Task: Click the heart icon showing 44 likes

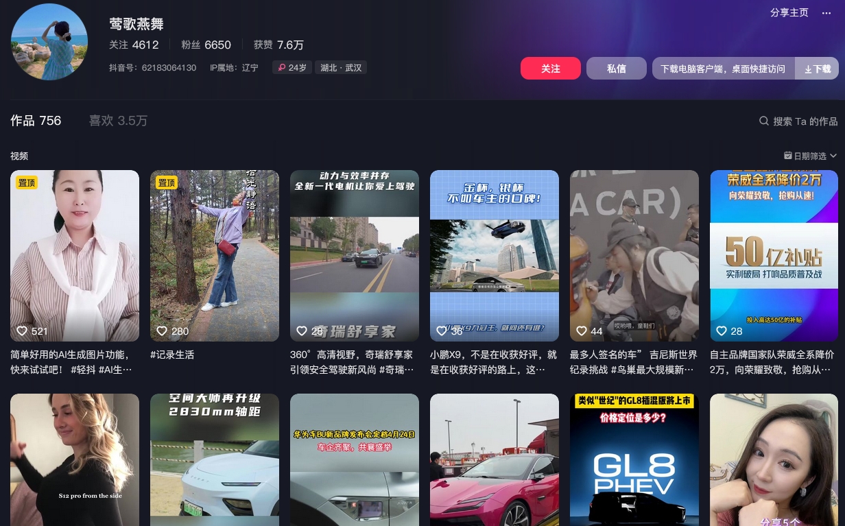Action: (x=582, y=331)
